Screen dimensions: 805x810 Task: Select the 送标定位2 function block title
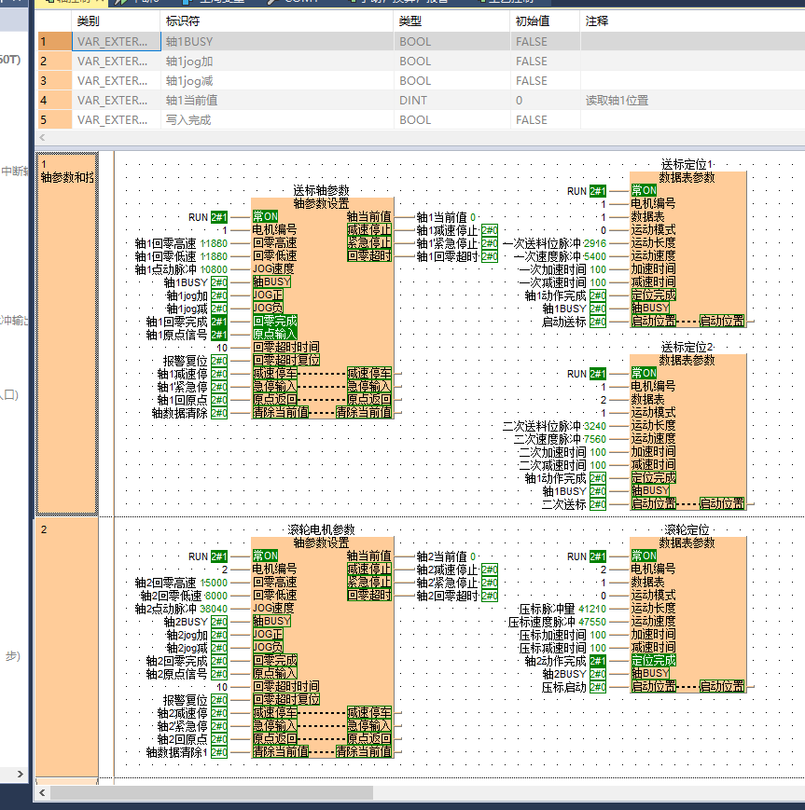click(687, 347)
